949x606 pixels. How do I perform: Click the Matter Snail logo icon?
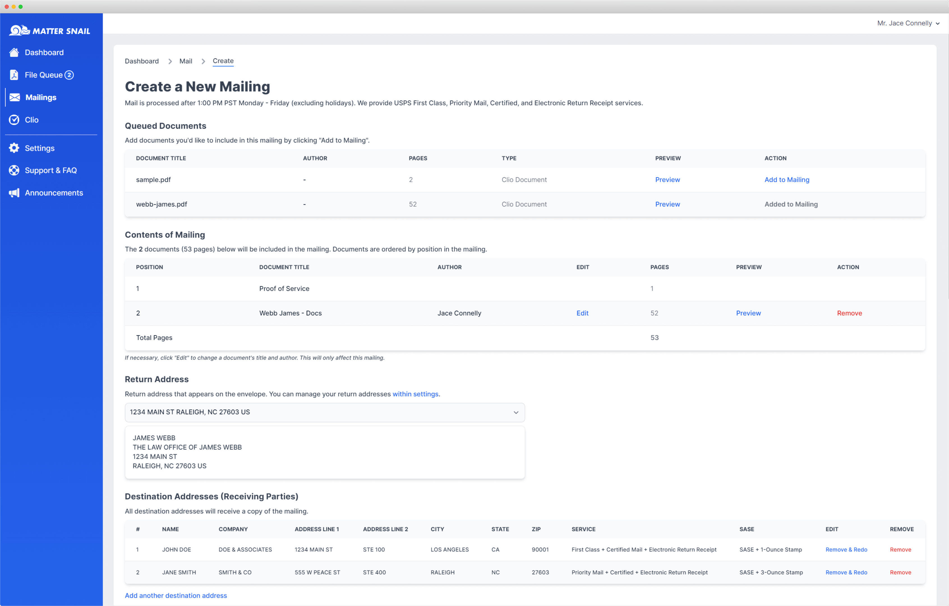(x=19, y=30)
